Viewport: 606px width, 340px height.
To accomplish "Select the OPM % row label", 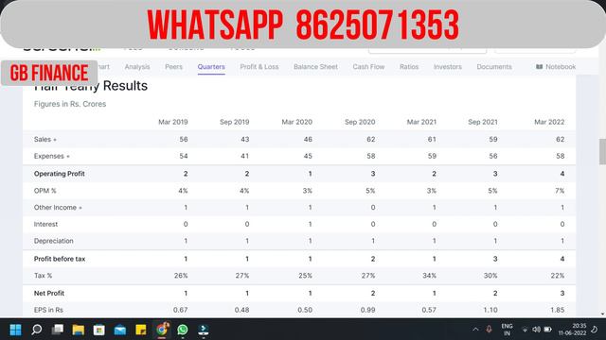I will (45, 191).
